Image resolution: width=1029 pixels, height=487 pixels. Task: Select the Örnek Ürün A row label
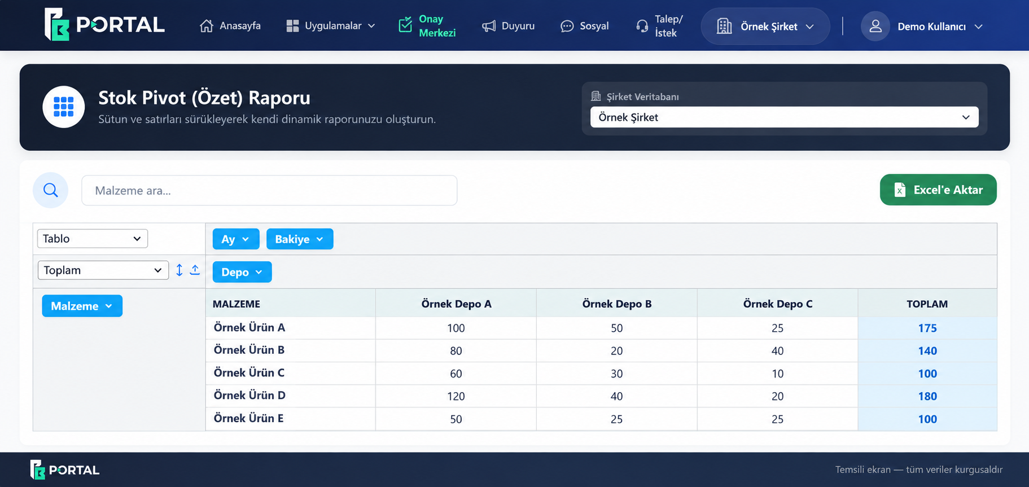point(249,327)
